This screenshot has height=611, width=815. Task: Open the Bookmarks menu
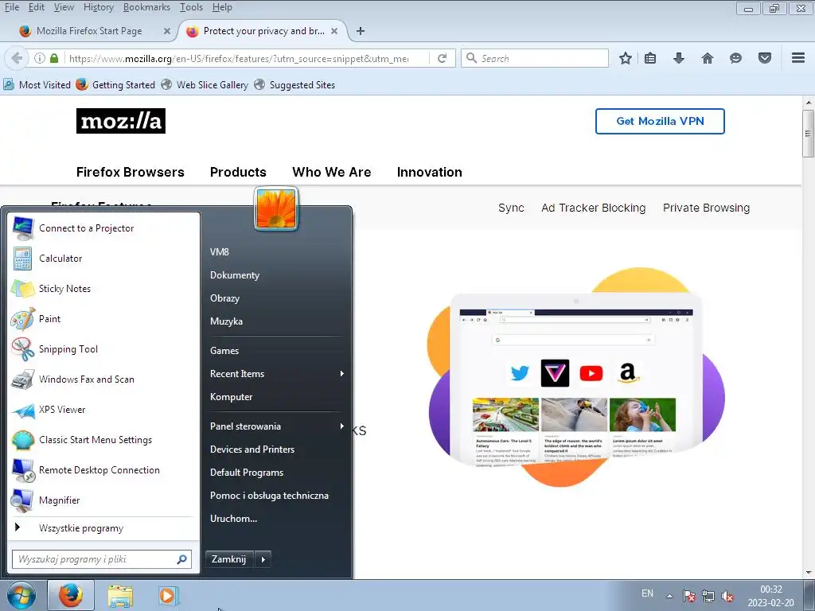point(146,7)
